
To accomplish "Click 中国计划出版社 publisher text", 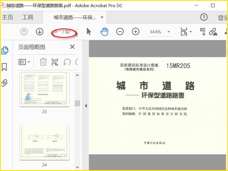I will pyautogui.click(x=155, y=143).
